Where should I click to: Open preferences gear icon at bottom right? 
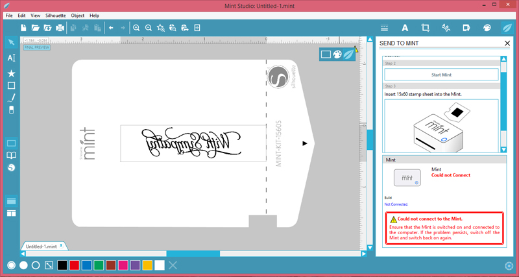509,266
